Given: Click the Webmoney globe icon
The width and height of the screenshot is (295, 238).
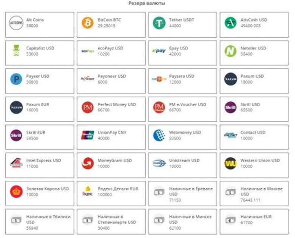Looking at the screenshot, I should [159, 135].
